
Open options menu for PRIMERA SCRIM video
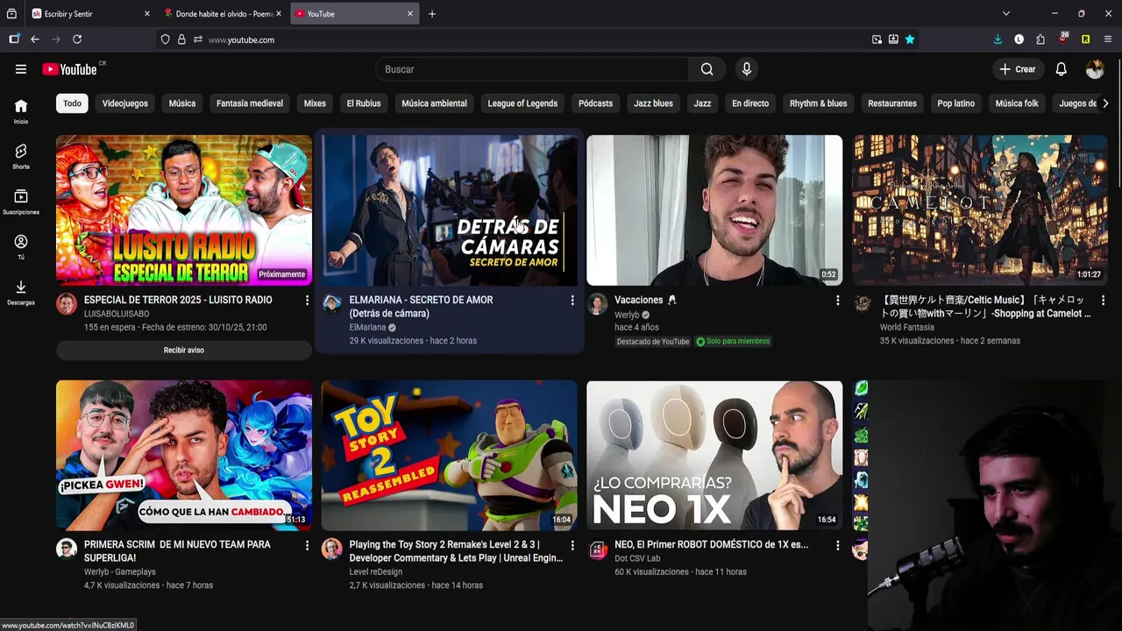pos(307,545)
